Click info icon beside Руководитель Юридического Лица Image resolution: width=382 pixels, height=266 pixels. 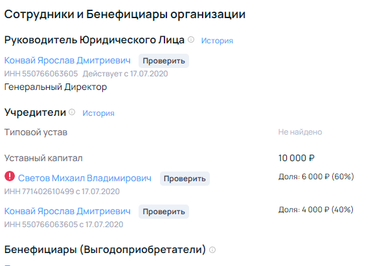tap(191, 39)
